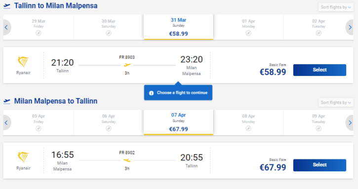Click the next dates arrow for return flights

tap(350, 123)
